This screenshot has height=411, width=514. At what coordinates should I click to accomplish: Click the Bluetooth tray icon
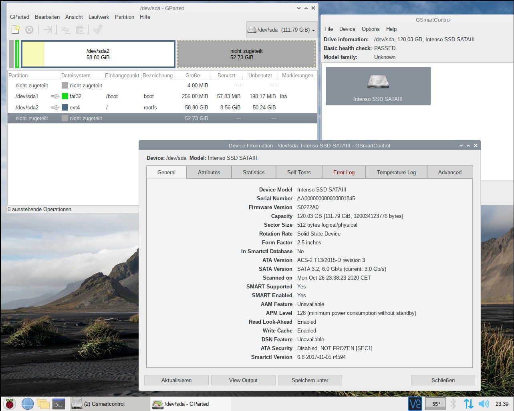coord(453,404)
